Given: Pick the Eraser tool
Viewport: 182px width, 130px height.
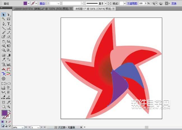Looking at the screenshot, I should [8, 36].
